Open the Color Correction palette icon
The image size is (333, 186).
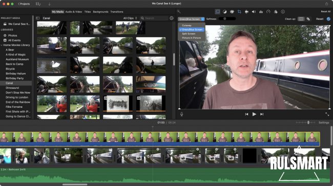232,12
